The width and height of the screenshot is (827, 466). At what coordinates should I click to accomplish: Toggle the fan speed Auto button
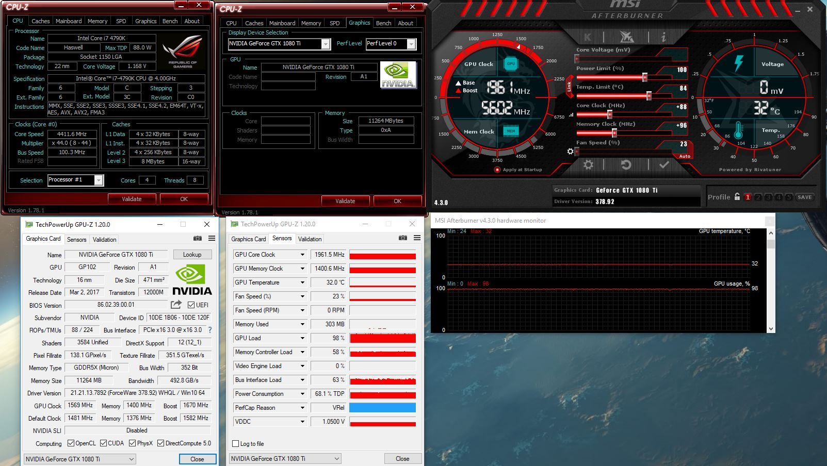pos(685,156)
